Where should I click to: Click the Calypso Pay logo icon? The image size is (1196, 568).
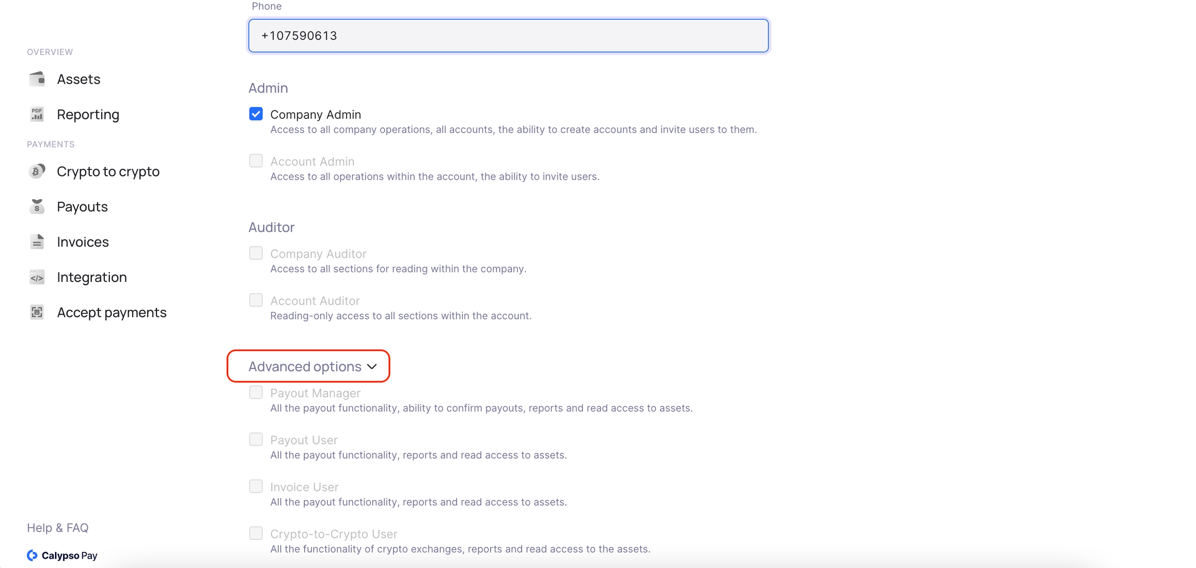tap(32, 556)
